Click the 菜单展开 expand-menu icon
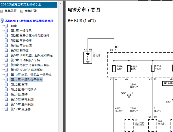Viewport: 173px width, 132px height. (x=1, y=11)
